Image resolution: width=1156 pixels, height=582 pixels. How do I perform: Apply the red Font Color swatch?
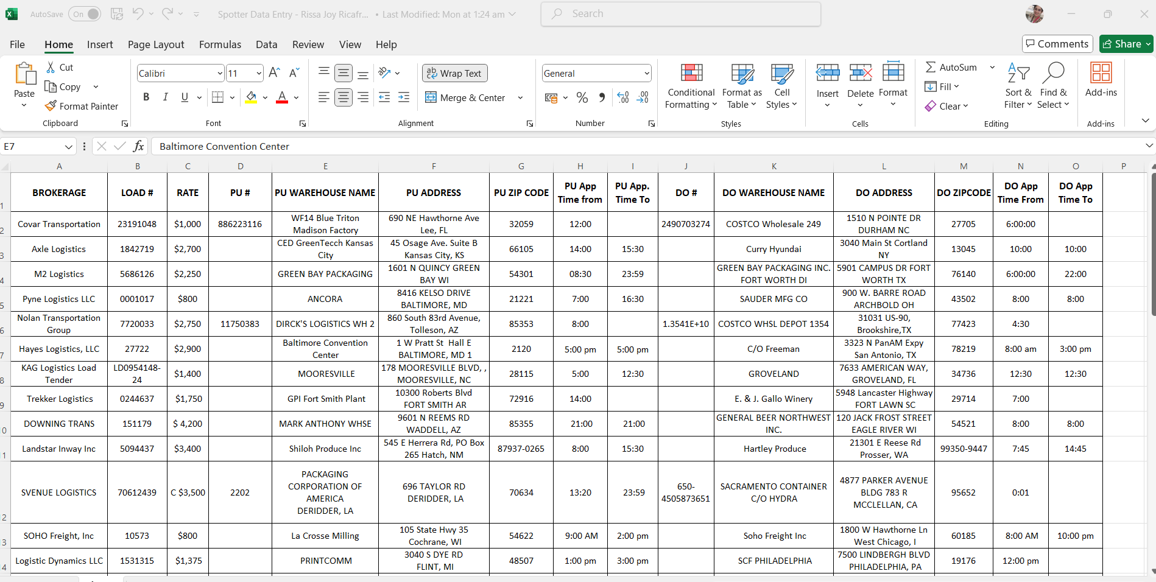tap(282, 97)
